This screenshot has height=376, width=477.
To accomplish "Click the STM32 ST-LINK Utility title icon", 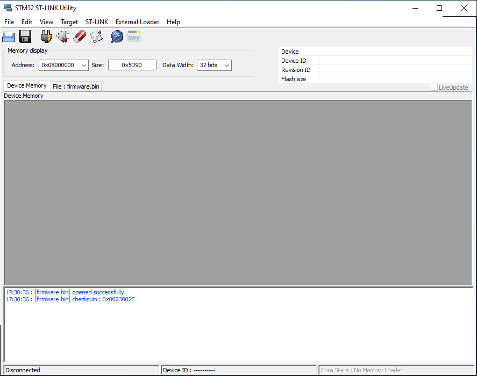I will pos(8,8).
